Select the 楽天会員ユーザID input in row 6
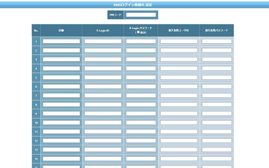 click(x=179, y=86)
